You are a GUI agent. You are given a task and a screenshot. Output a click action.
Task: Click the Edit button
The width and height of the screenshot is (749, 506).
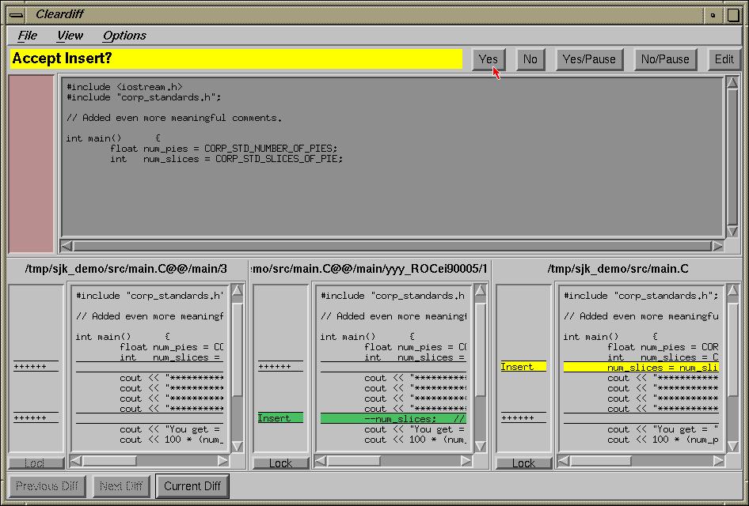point(724,59)
